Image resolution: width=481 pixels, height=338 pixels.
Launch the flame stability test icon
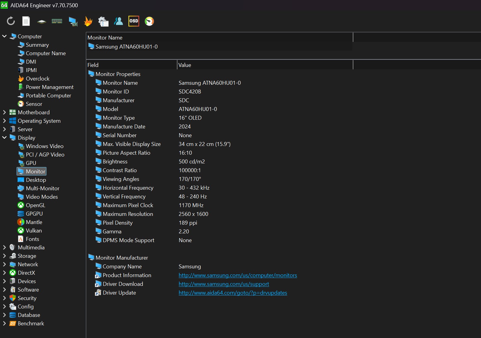coord(88,21)
